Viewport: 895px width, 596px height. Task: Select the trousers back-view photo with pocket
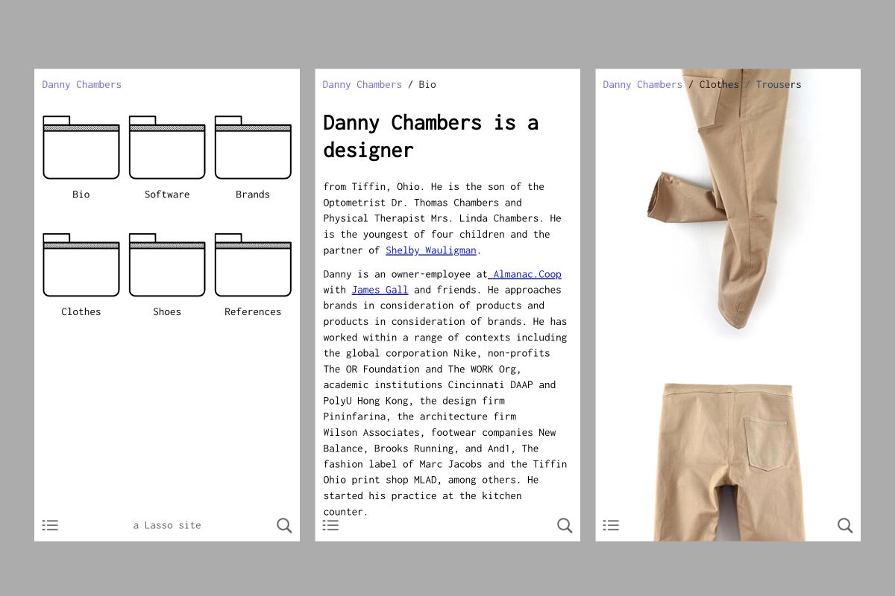[727, 454]
